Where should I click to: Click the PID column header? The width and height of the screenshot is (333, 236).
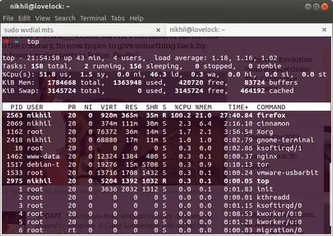click(x=17, y=107)
